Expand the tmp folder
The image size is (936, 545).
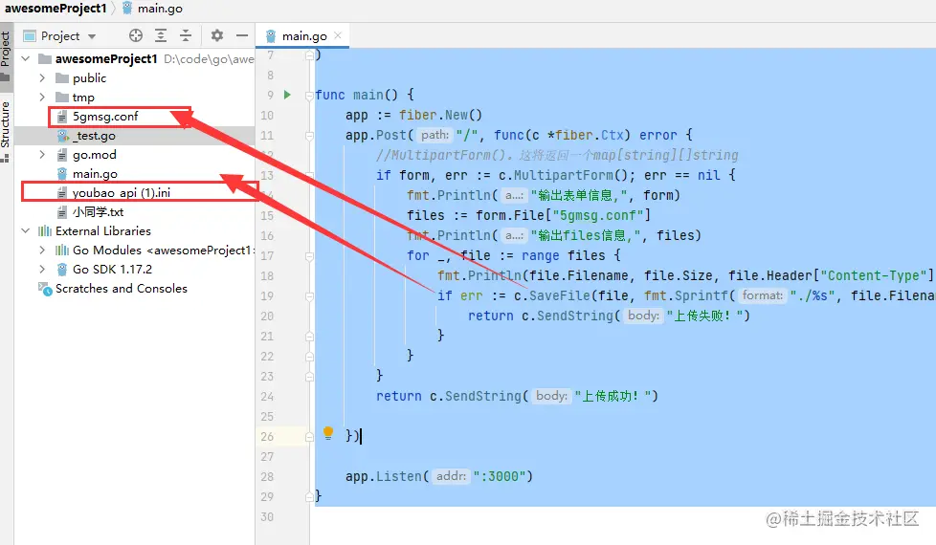coord(42,98)
